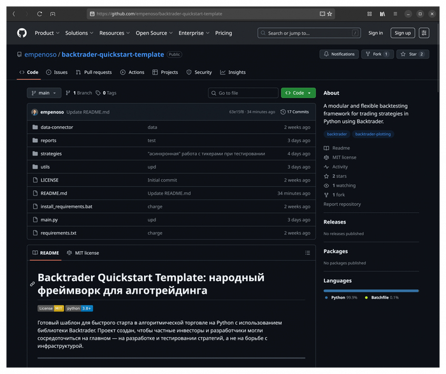Click the browser back arrow
The width and height of the screenshot is (446, 374).
13,13
